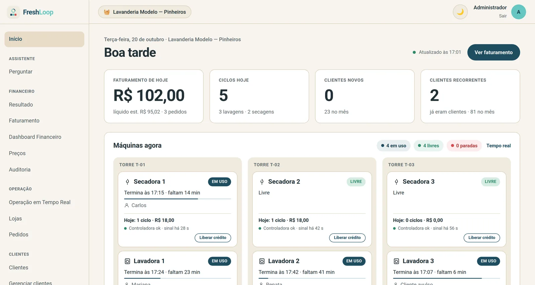Click the Tempo real link
The width and height of the screenshot is (535, 285).
(x=499, y=146)
